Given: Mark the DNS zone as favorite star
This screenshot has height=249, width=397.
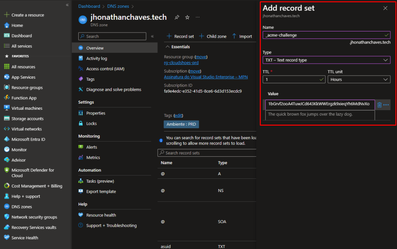Looking at the screenshot, I should [x=187, y=17].
